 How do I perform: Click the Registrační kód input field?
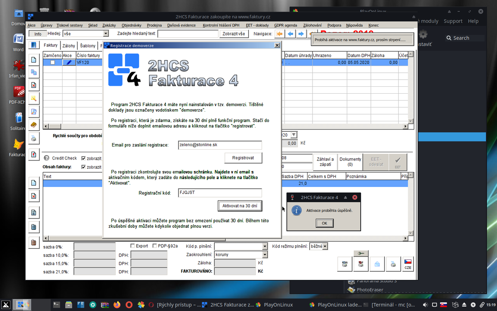220,193
